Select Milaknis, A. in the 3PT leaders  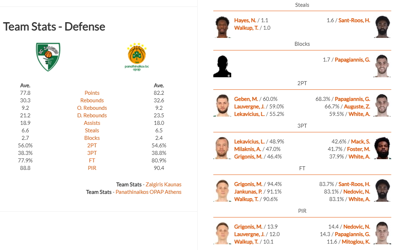tap(248, 149)
